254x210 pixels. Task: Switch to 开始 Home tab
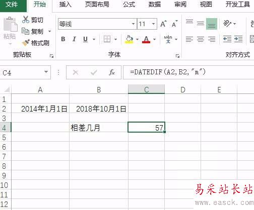point(40,5)
